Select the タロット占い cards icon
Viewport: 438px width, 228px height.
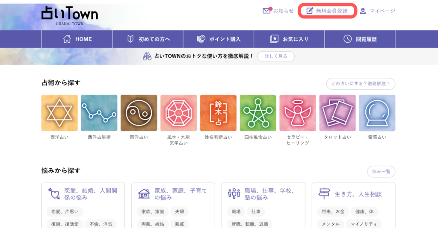[337, 113]
